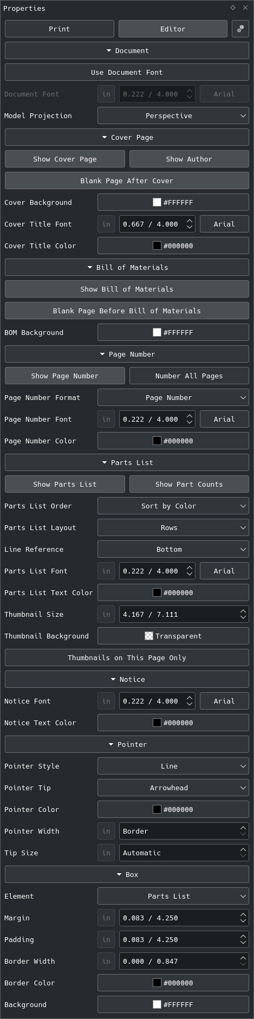Collapse the Bill of Materials section
254x1019 pixels.
(x=127, y=267)
